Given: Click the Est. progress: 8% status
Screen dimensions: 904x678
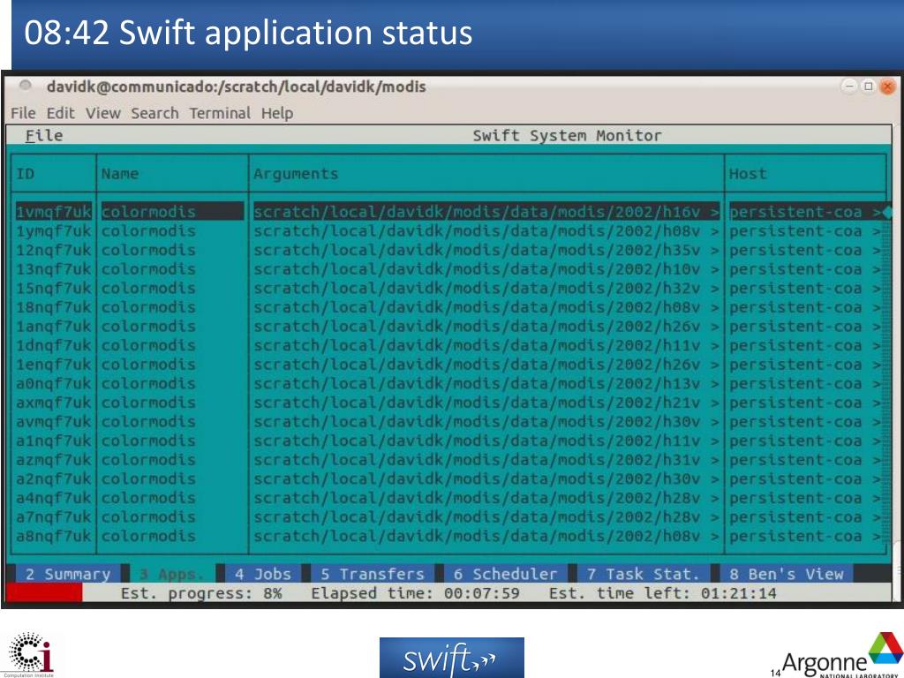Looking at the screenshot, I should click(201, 593).
